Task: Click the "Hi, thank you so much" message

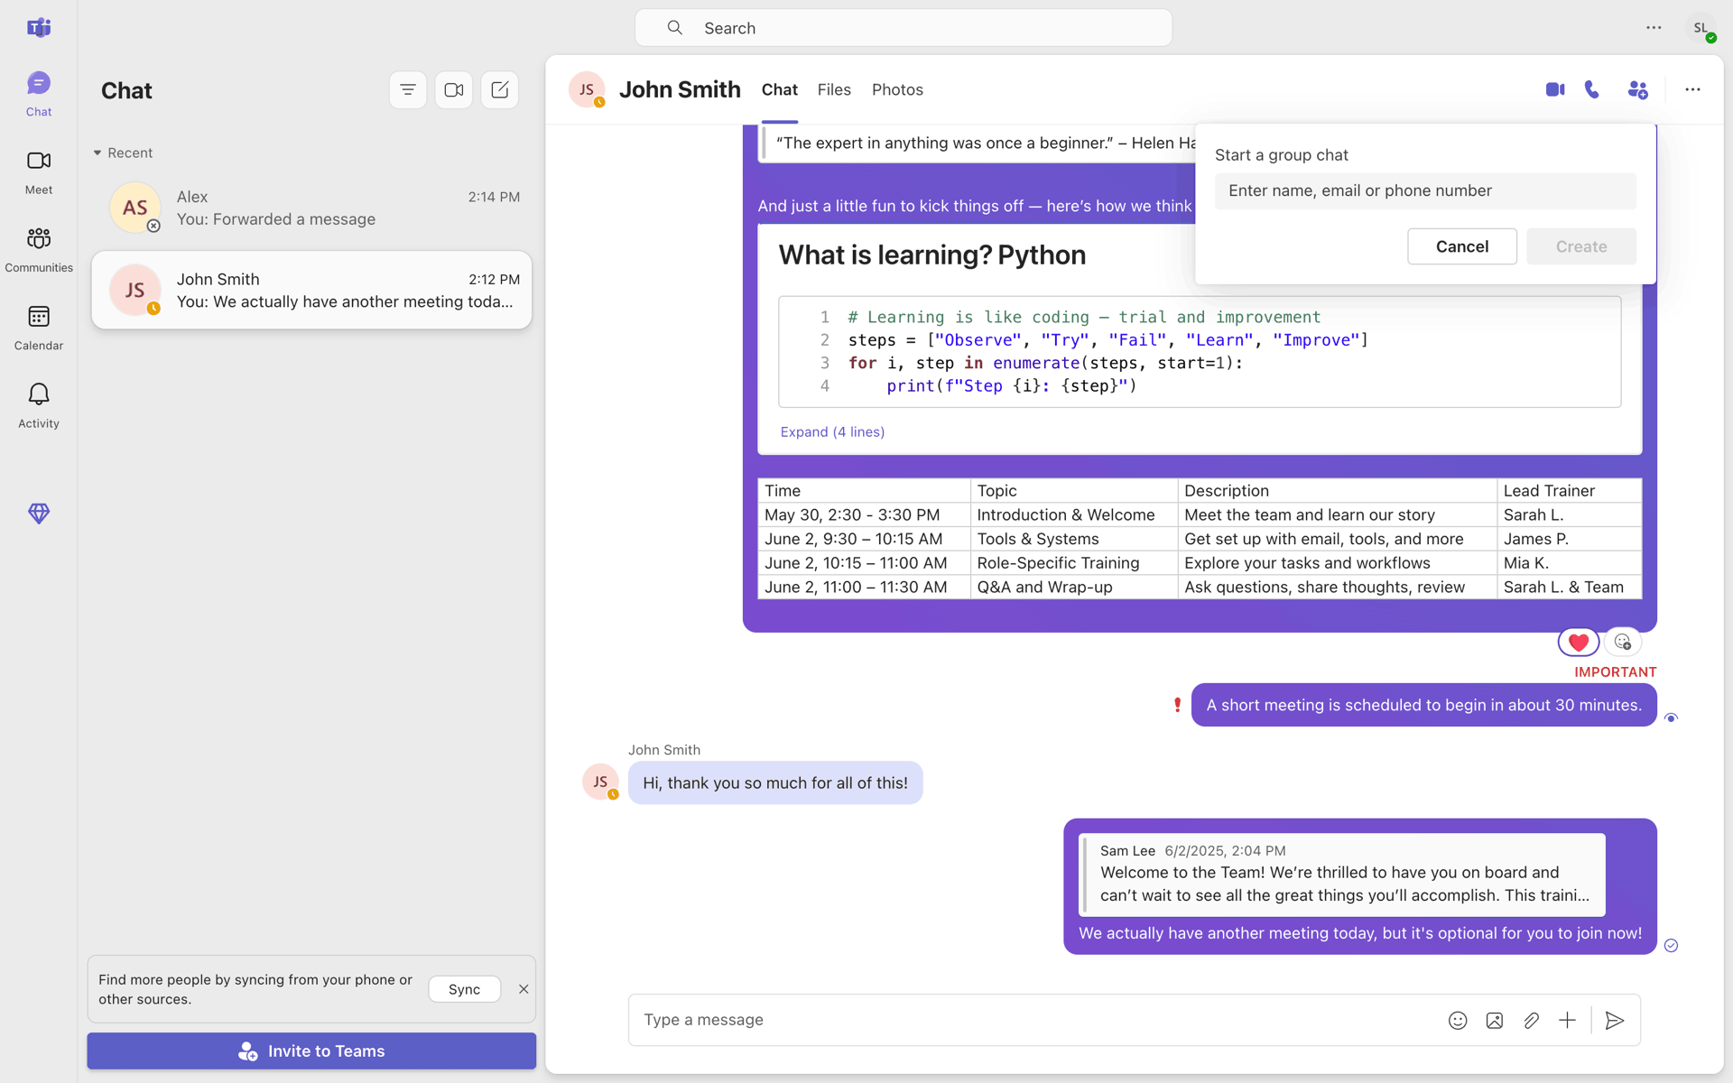Action: coord(775,782)
